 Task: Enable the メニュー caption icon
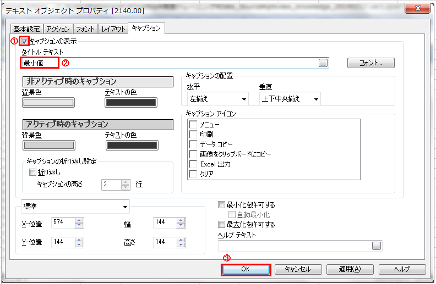pyautogui.click(x=193, y=124)
